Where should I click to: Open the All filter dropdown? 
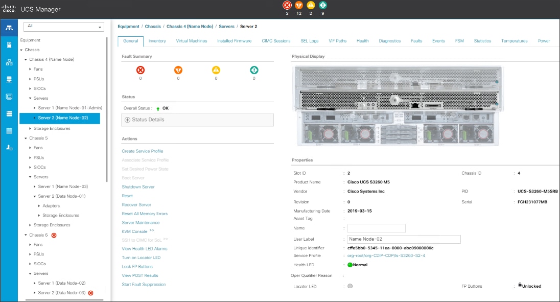pos(63,27)
